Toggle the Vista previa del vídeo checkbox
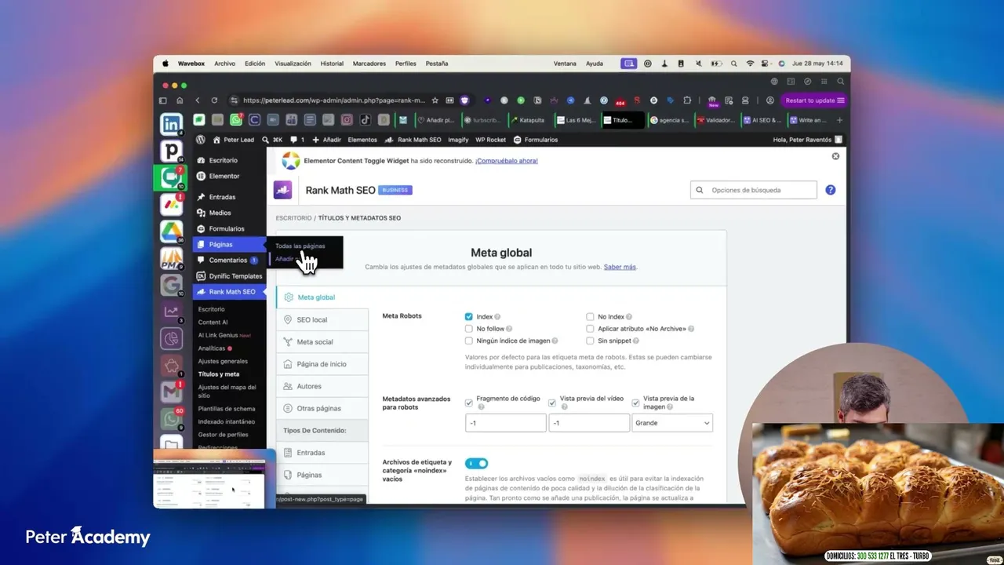1004x565 pixels. tap(552, 403)
